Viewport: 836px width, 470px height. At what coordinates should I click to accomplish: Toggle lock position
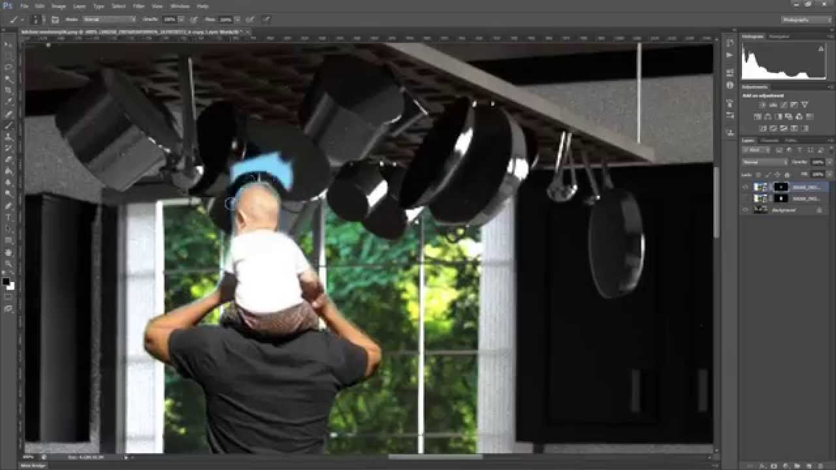click(x=777, y=174)
